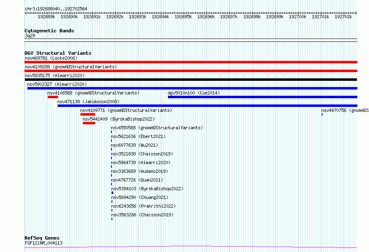Select the nsv5964739 (Almarri2020) label
This screenshot has height=252, width=369.
(141, 162)
